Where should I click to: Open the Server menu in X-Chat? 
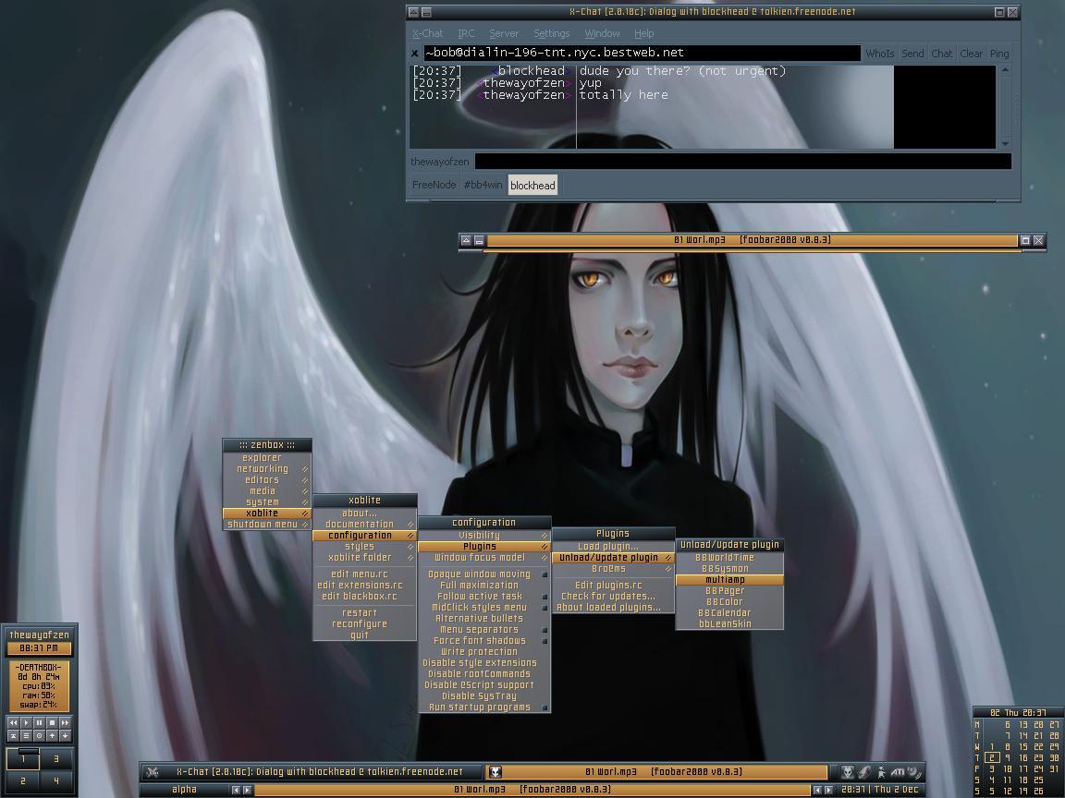click(504, 33)
